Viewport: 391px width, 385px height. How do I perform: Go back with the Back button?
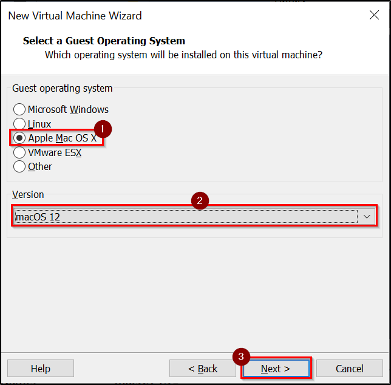tap(203, 368)
